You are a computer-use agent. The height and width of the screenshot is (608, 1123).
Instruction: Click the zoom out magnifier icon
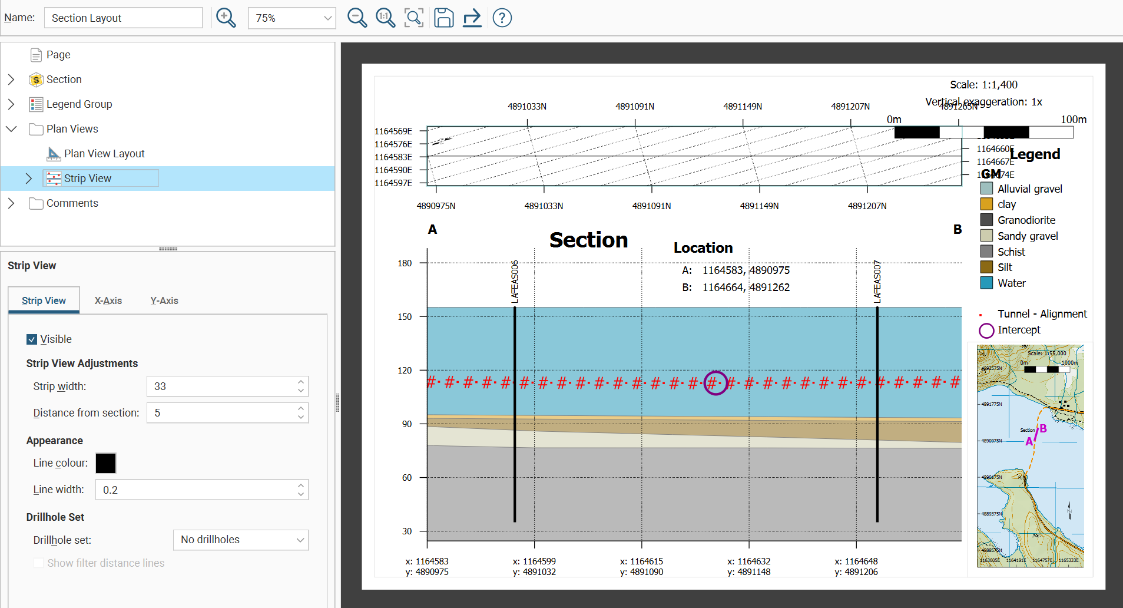tap(357, 18)
